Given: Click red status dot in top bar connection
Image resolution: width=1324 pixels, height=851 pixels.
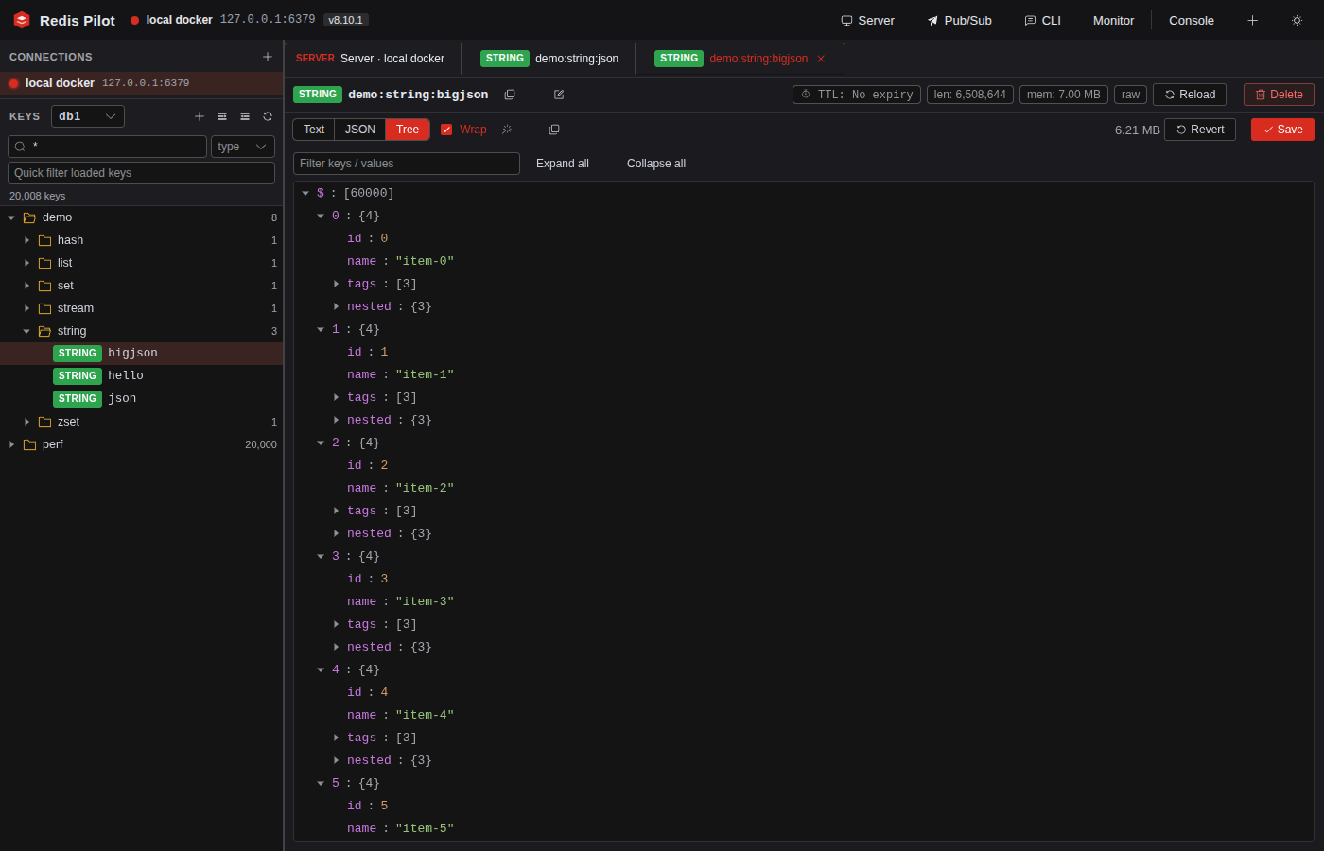Looking at the screenshot, I should pos(134,20).
